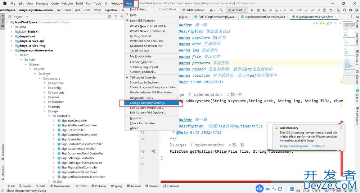Click Git Update Project arrow icon
This screenshot has width=360, height=193.
(306, 10)
